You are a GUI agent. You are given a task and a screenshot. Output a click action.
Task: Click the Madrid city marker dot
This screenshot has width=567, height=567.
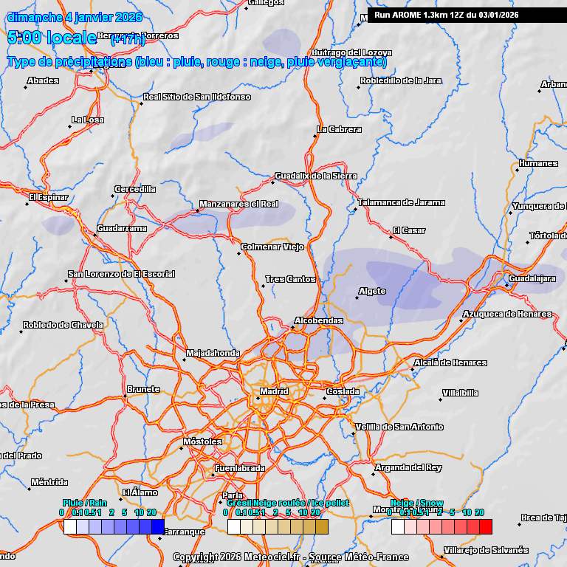coord(258,399)
